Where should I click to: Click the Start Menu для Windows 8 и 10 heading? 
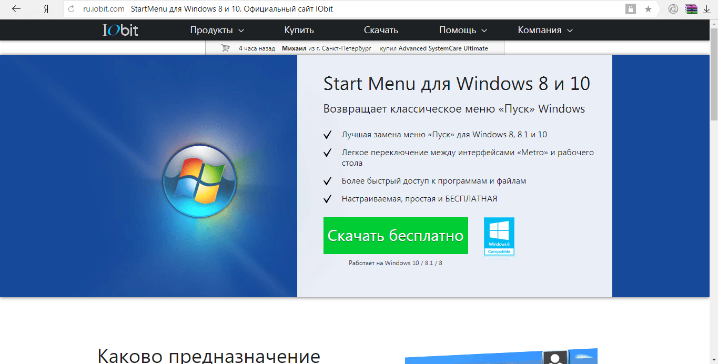tap(457, 84)
